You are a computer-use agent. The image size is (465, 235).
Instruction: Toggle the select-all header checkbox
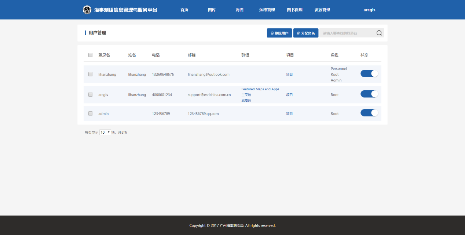click(91, 55)
